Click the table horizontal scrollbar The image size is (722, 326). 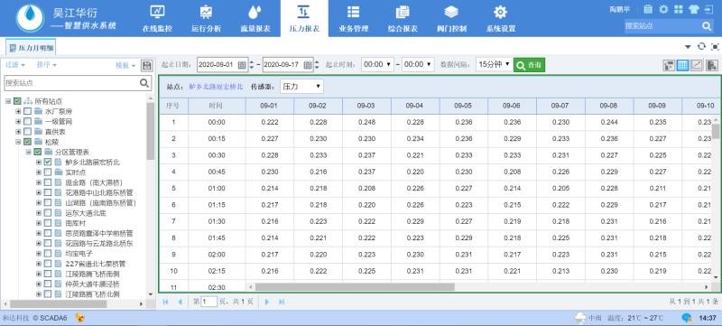click(x=355, y=287)
